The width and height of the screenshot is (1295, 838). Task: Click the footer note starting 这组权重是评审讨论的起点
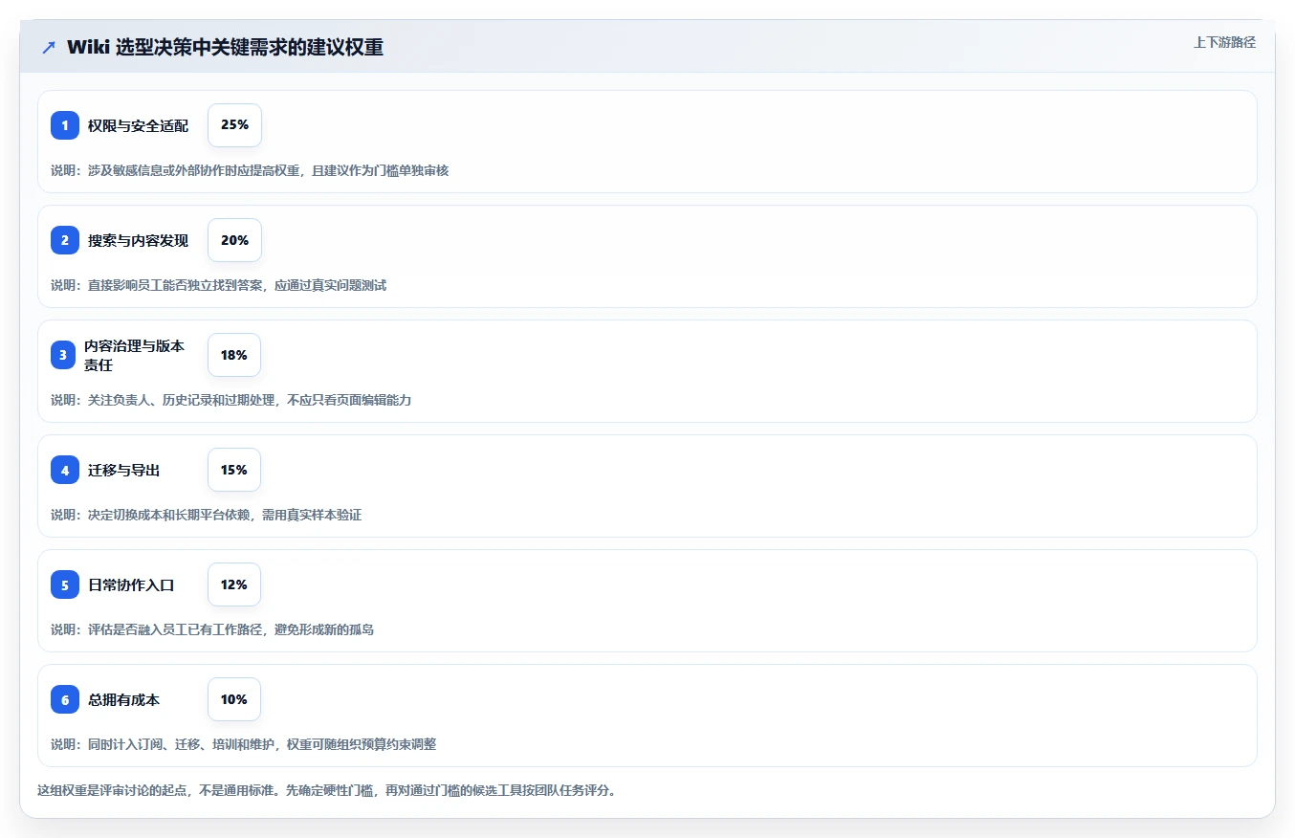tap(326, 790)
